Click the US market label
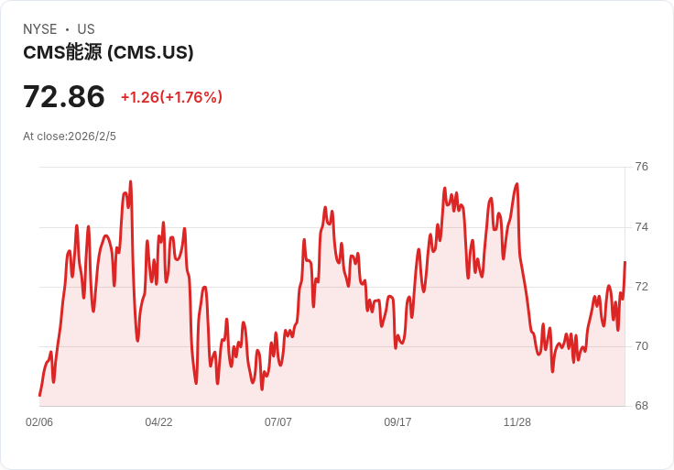The image size is (674, 470). point(86,29)
